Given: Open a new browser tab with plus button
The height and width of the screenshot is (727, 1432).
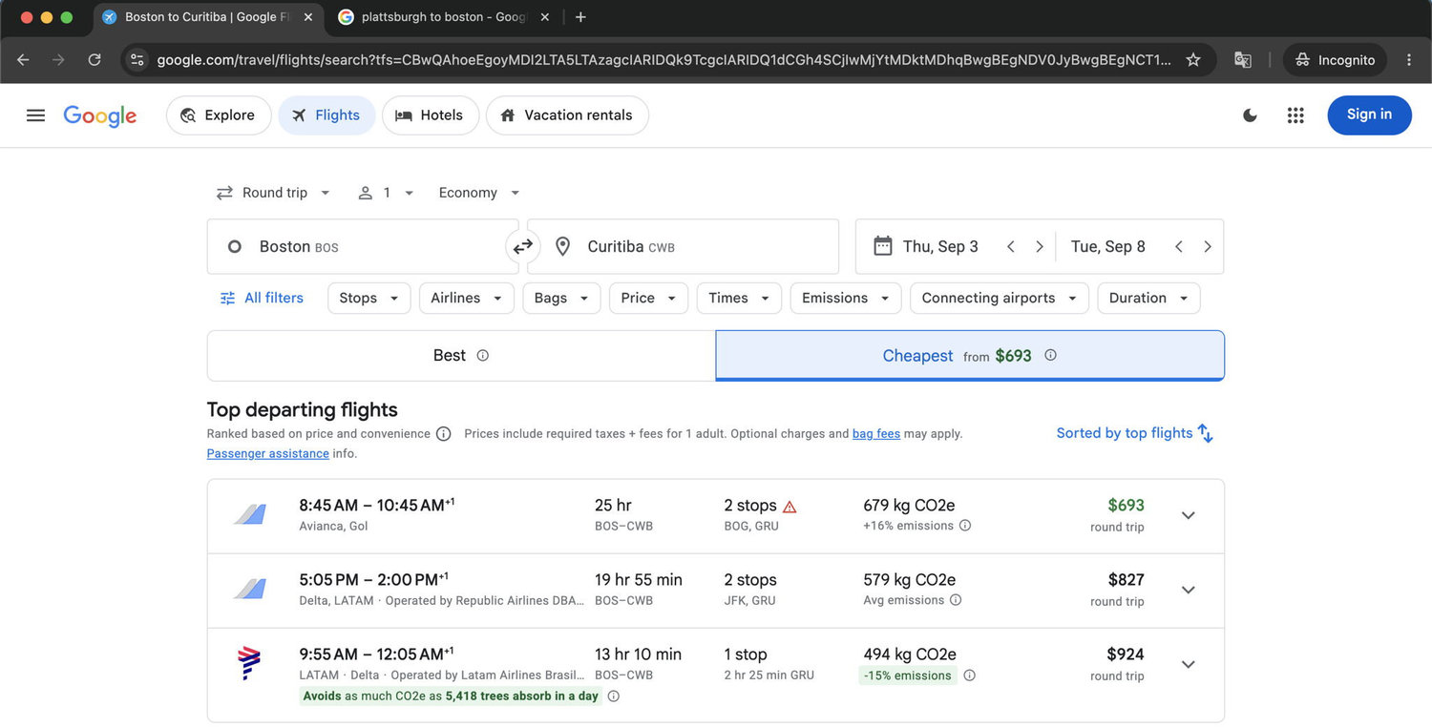Looking at the screenshot, I should (x=580, y=17).
